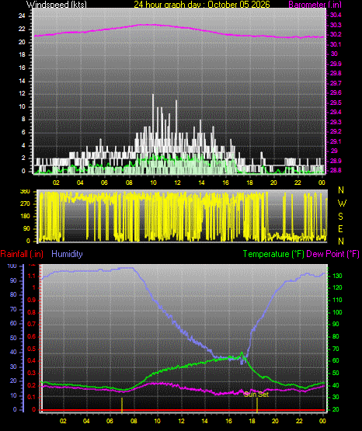Click the "S" compass direction label
362x431 pixels.
point(340,217)
